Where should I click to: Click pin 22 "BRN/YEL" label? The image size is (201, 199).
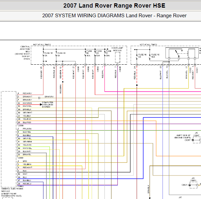27,155
